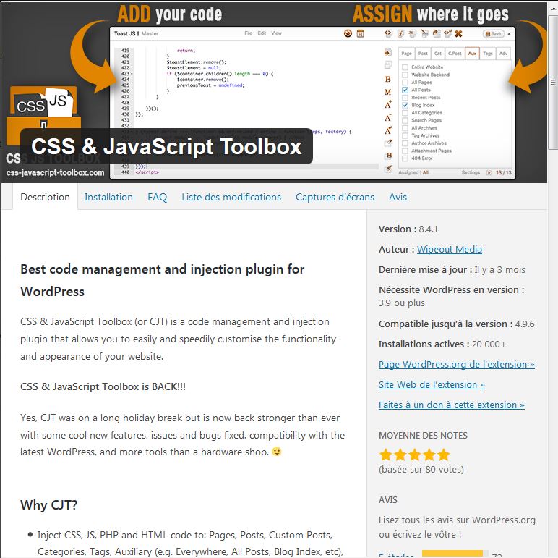Switch to the Installation tab
Screen dimensions: 558x558
coord(108,197)
